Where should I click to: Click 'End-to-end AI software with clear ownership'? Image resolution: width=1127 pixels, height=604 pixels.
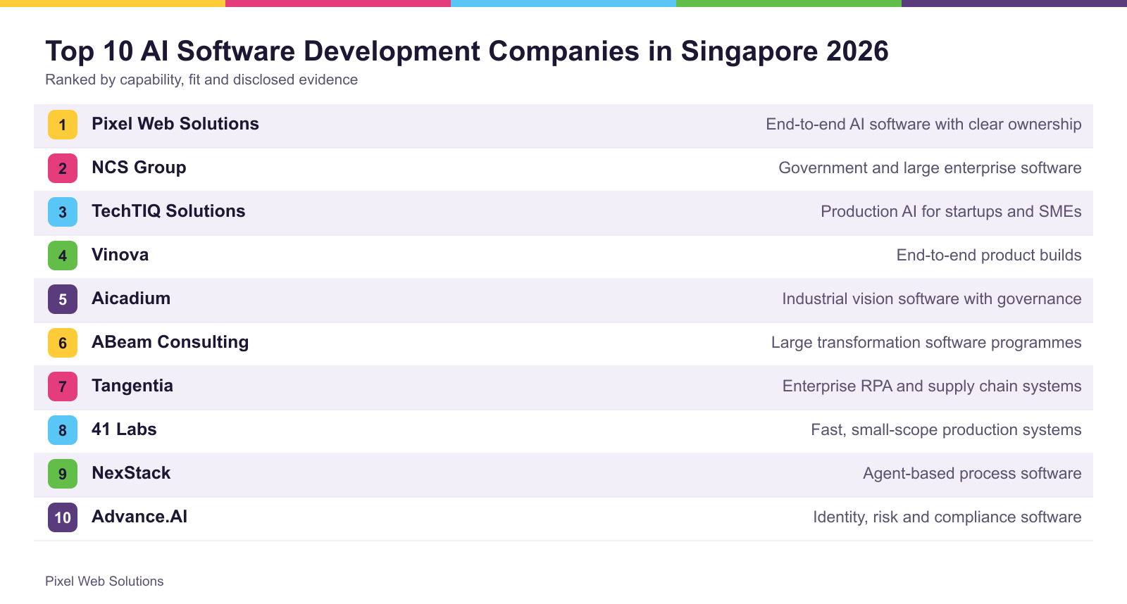[923, 125]
